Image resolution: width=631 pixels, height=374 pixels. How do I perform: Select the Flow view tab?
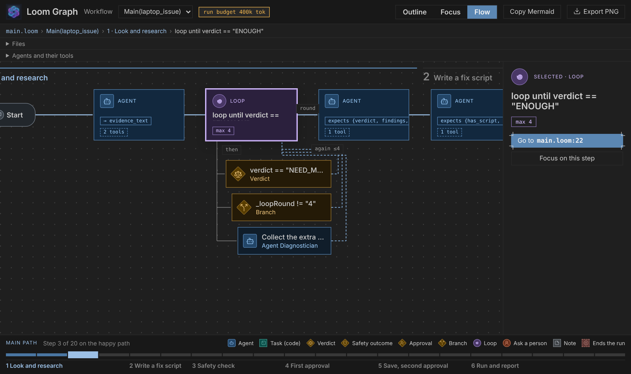pos(482,12)
